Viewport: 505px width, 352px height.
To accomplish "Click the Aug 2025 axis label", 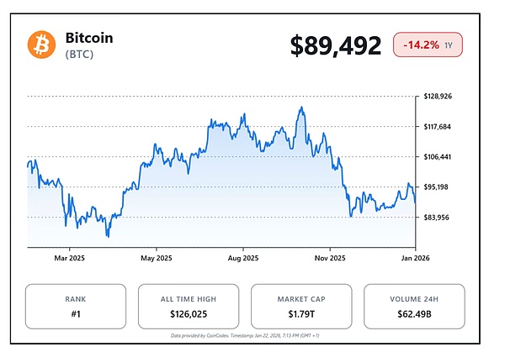I will tap(243, 258).
